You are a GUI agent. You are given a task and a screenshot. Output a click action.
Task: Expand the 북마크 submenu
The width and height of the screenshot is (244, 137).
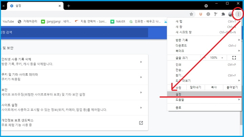click(204, 51)
